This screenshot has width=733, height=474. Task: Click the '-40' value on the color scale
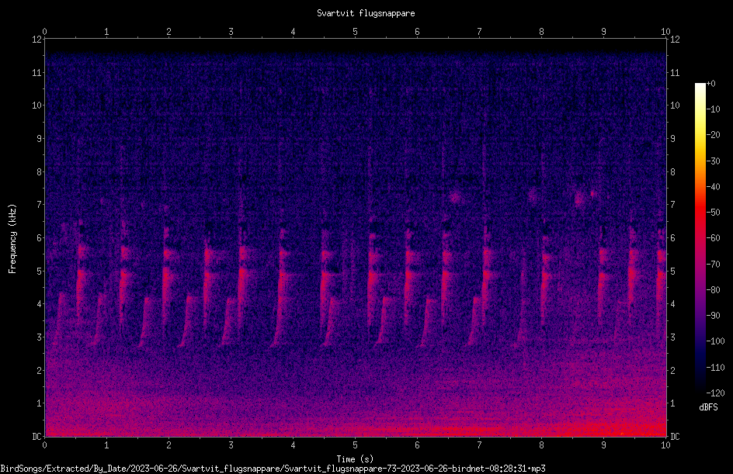pyautogui.click(x=713, y=187)
